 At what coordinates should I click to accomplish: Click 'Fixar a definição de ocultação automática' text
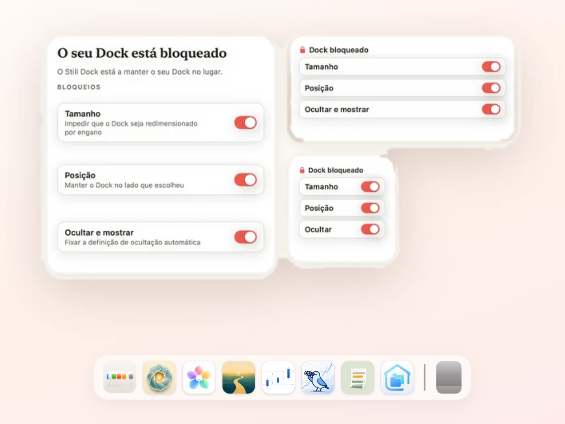coord(133,242)
